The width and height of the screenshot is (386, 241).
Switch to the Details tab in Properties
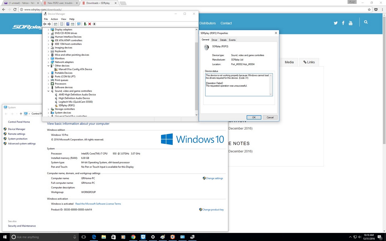point(223,40)
